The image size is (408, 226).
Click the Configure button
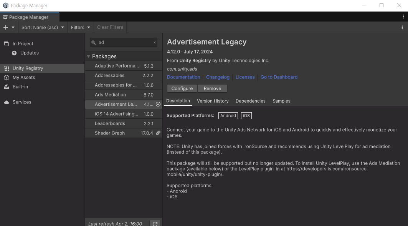point(182,88)
